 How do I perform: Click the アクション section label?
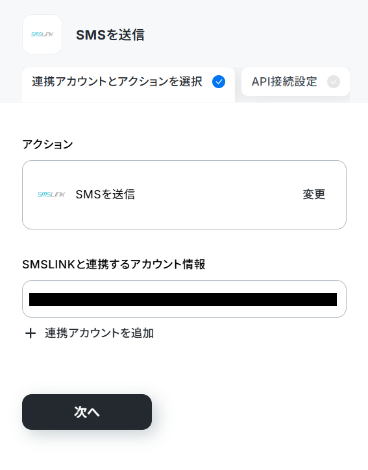(x=47, y=145)
